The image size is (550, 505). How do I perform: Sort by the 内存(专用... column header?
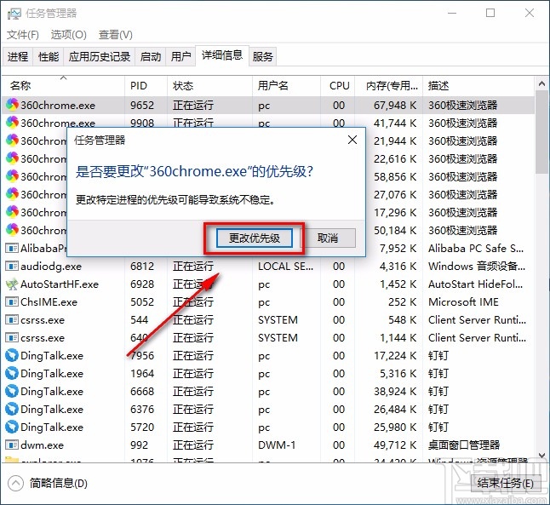click(x=389, y=86)
